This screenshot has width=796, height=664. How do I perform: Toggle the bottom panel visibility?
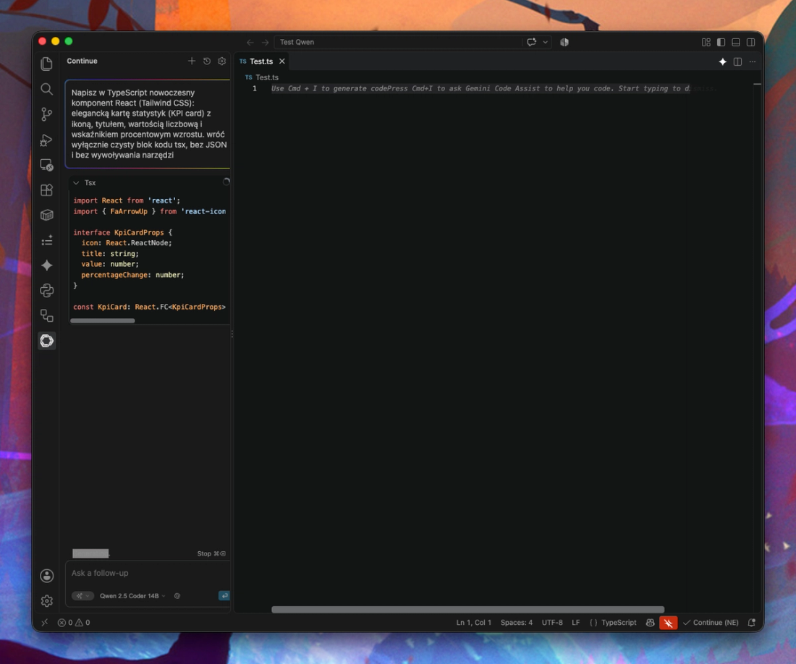click(736, 42)
